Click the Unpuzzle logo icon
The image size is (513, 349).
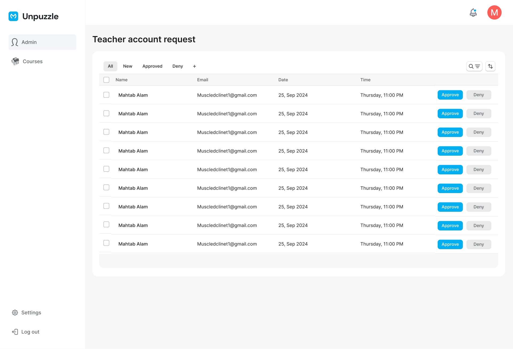coord(13,16)
